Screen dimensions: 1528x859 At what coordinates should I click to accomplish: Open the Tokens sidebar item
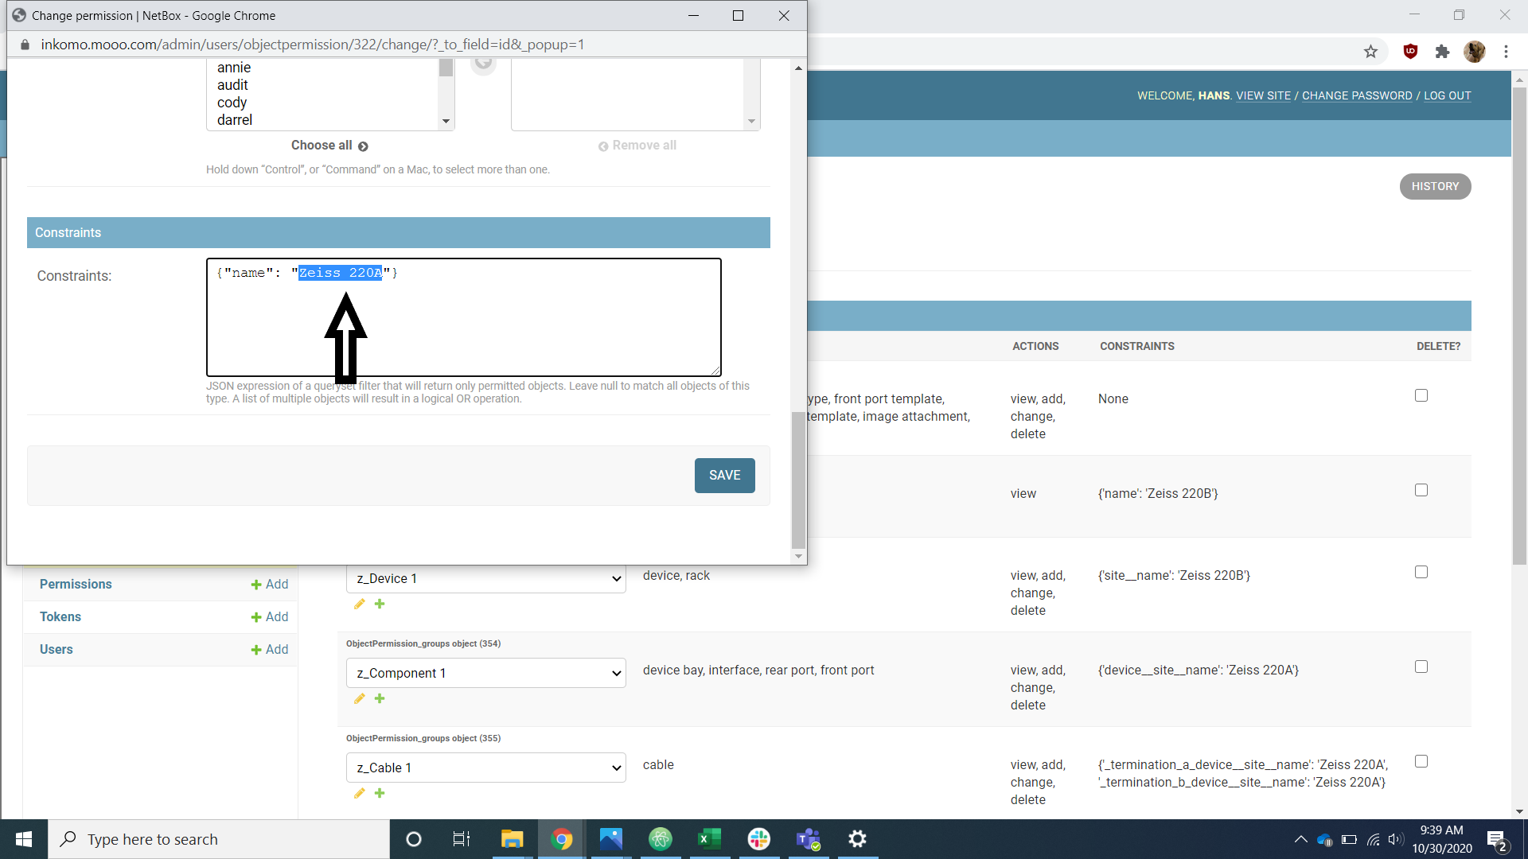tap(60, 617)
